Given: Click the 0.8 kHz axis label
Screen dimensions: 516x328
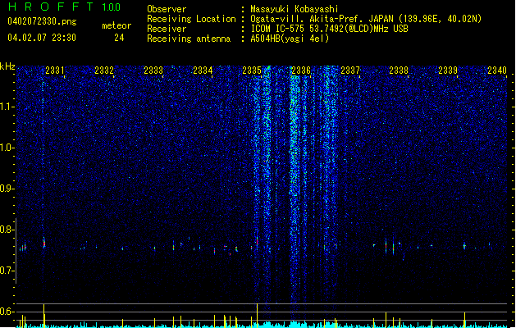Looking at the screenshot, I should pyautogui.click(x=7, y=230).
